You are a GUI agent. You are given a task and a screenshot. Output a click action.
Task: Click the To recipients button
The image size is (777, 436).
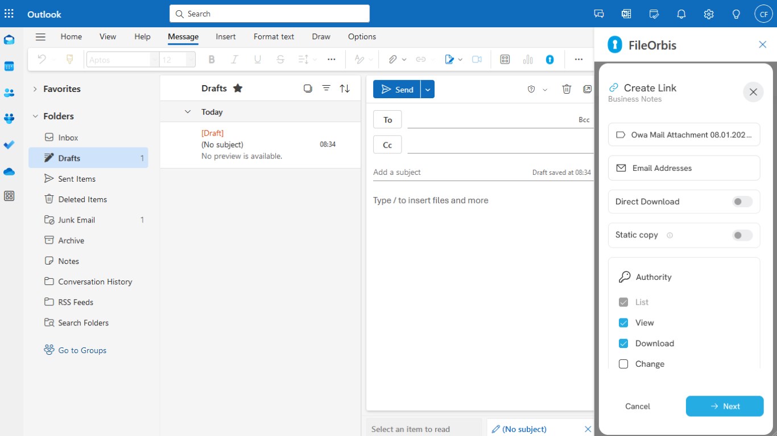(x=387, y=120)
